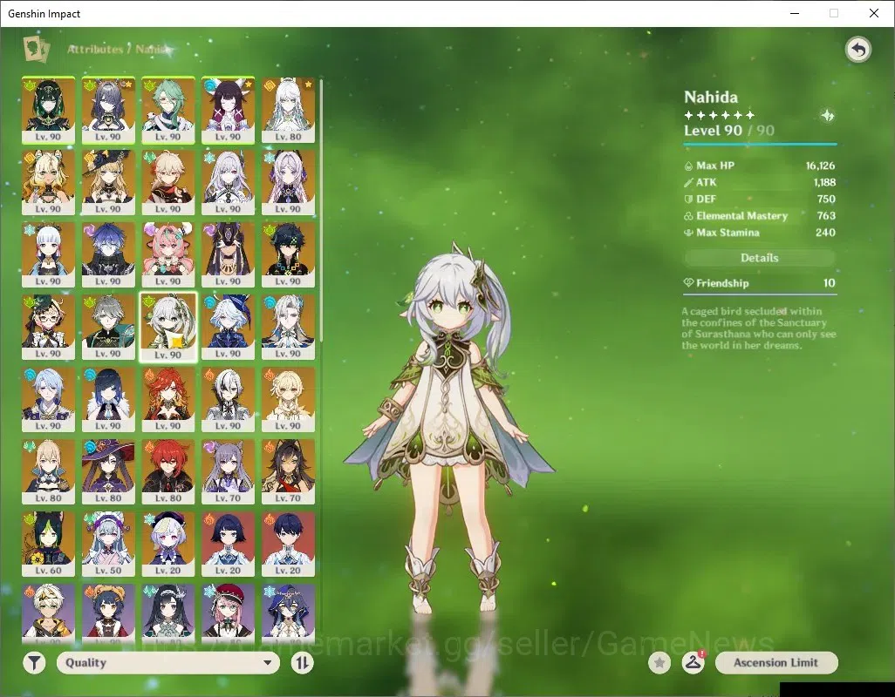
Task: Select Baizhu's portrait
Action: tap(168, 111)
